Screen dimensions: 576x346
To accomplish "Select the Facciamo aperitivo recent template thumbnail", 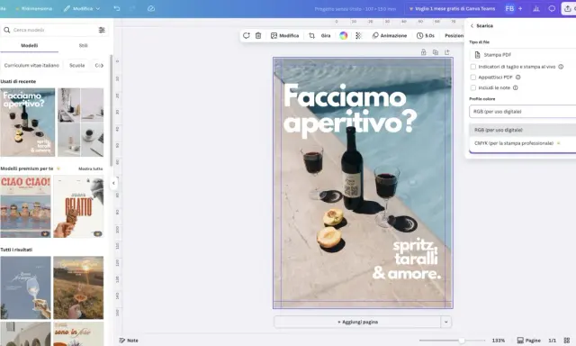I will pos(28,123).
